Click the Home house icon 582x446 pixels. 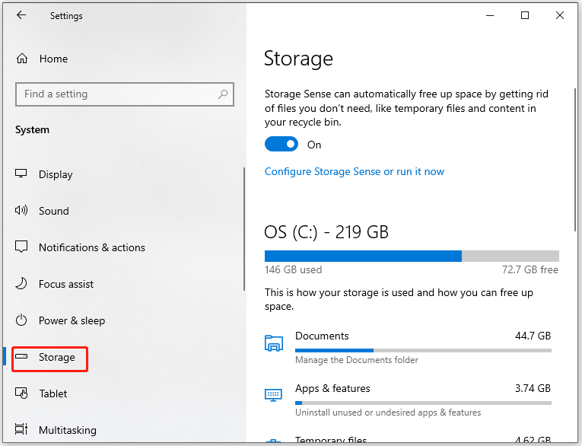[x=22, y=59]
